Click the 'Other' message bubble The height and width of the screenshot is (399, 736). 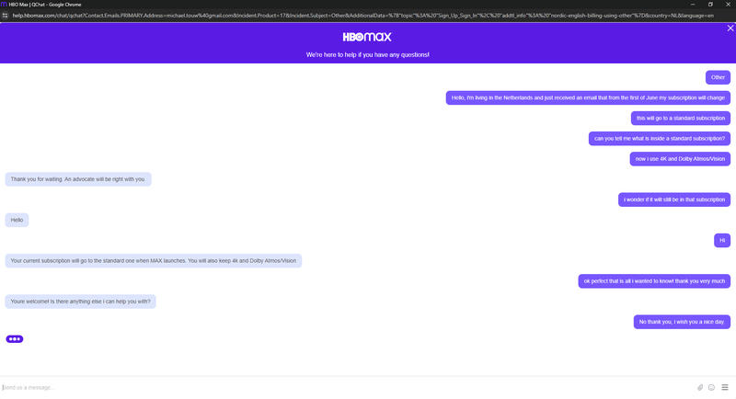(718, 77)
